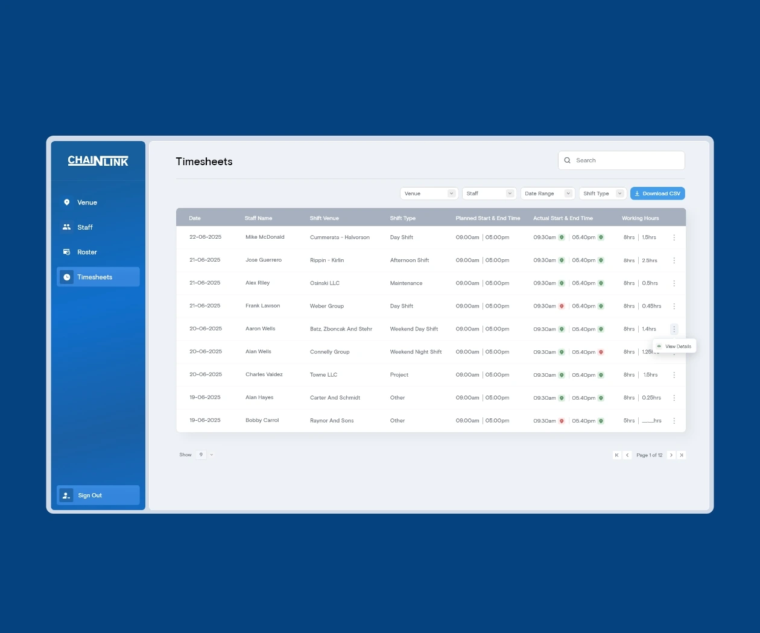Open row menu for Mike McDonald
The image size is (760, 633).
(x=674, y=238)
